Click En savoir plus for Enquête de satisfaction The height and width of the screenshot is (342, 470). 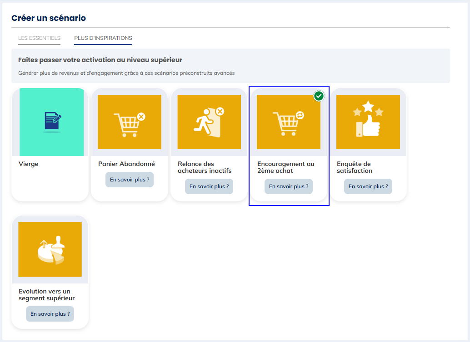[368, 186]
